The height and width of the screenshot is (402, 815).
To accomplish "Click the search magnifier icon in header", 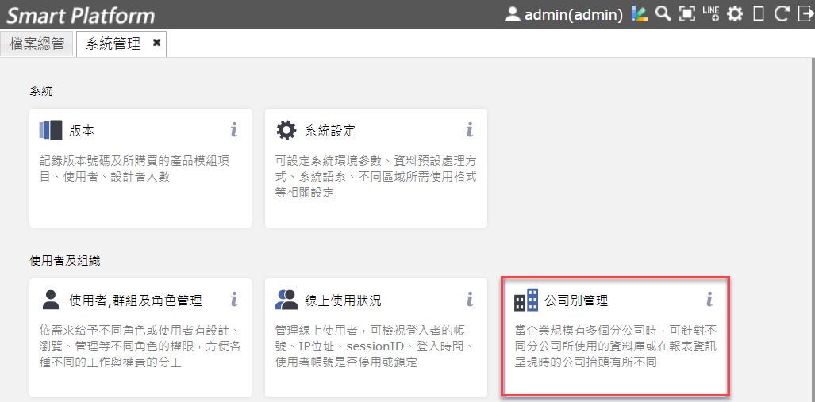I will tap(663, 14).
